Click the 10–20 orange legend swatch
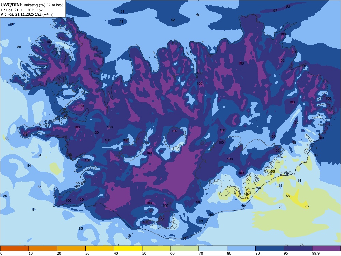The width and height of the screenshot is (341, 256). tap(43, 248)
